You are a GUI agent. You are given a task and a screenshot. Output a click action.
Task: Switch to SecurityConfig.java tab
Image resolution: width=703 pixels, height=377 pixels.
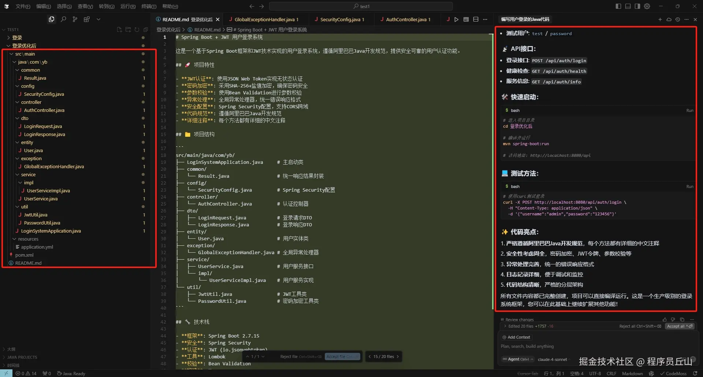tap(342, 19)
